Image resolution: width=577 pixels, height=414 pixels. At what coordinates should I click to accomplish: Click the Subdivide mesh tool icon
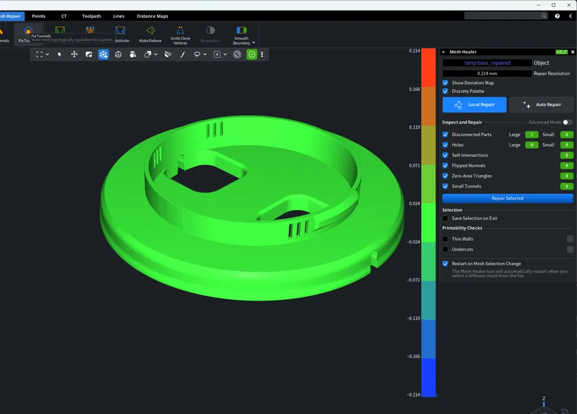click(120, 31)
